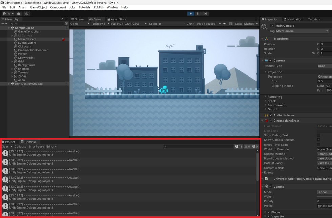The image size is (332, 218).
Task: Advance one frame with the step button
Action: (x=206, y=13)
